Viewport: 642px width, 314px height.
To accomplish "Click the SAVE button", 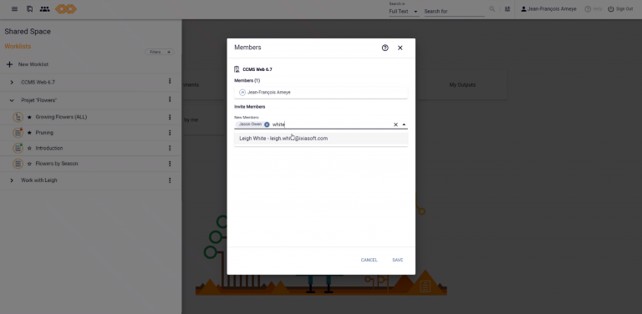I will click(x=398, y=260).
